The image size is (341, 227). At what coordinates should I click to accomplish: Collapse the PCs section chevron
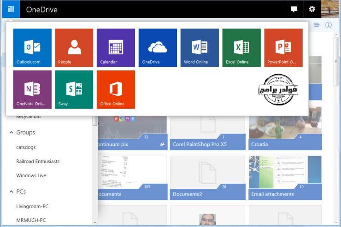(12, 192)
